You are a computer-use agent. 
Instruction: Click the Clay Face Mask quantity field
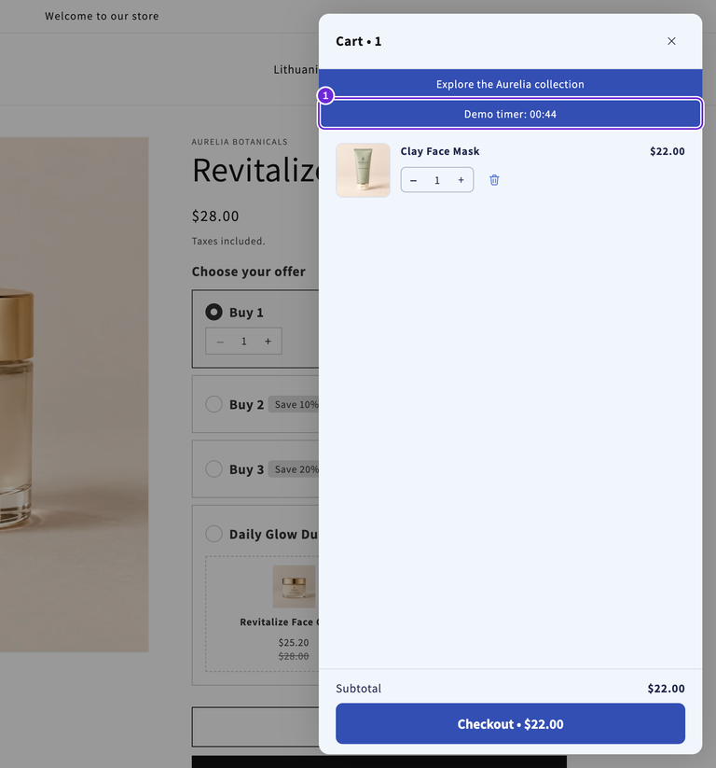coord(437,180)
